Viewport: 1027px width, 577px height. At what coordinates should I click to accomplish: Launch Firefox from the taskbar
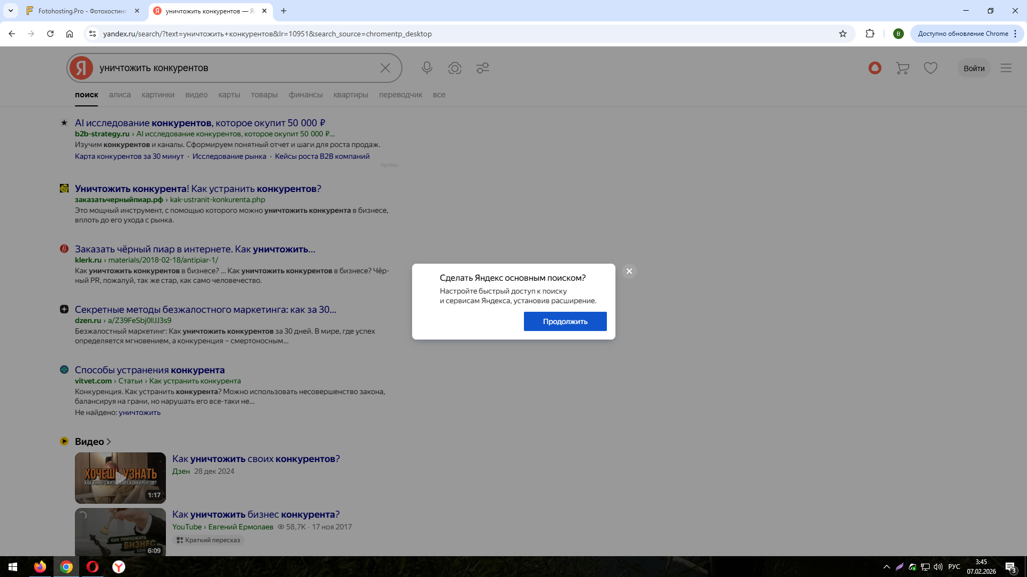click(x=40, y=567)
